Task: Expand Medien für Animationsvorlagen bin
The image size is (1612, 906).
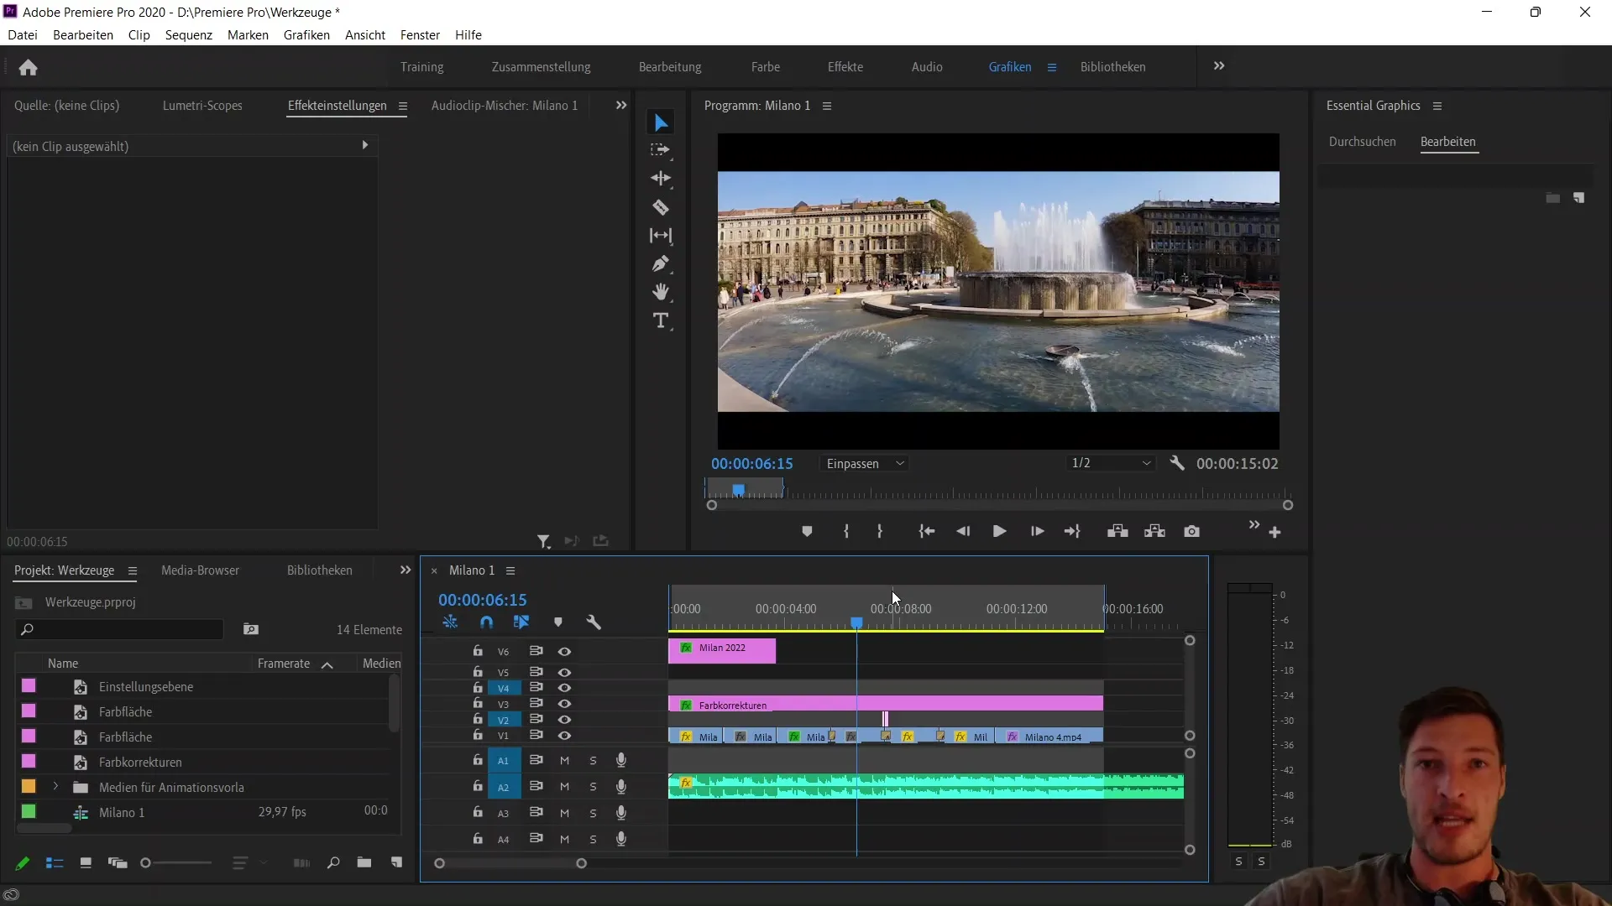Action: click(55, 787)
